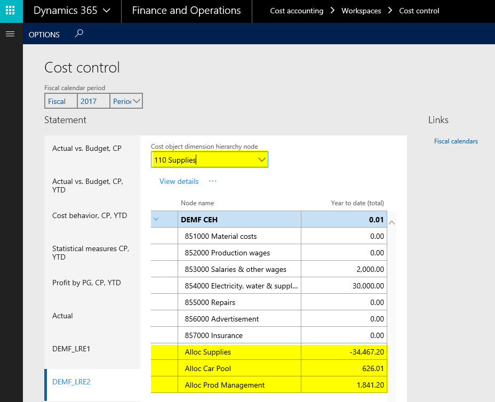
Task: Open the more options ellipsis
Action: pos(213,181)
